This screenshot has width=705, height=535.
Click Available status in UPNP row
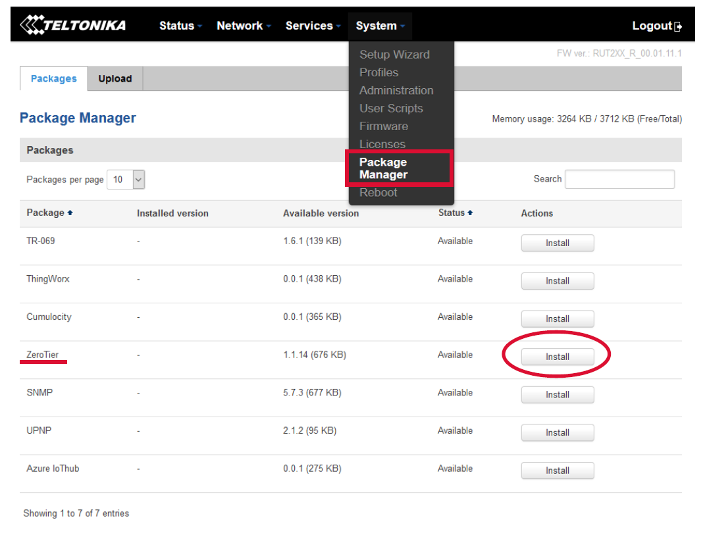pos(455,430)
